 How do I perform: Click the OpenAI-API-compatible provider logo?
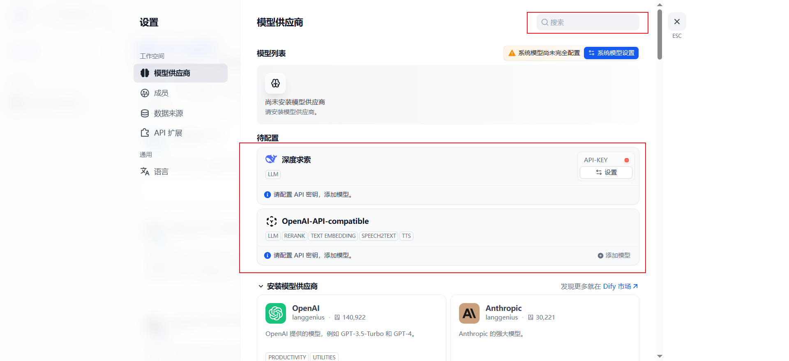271,221
